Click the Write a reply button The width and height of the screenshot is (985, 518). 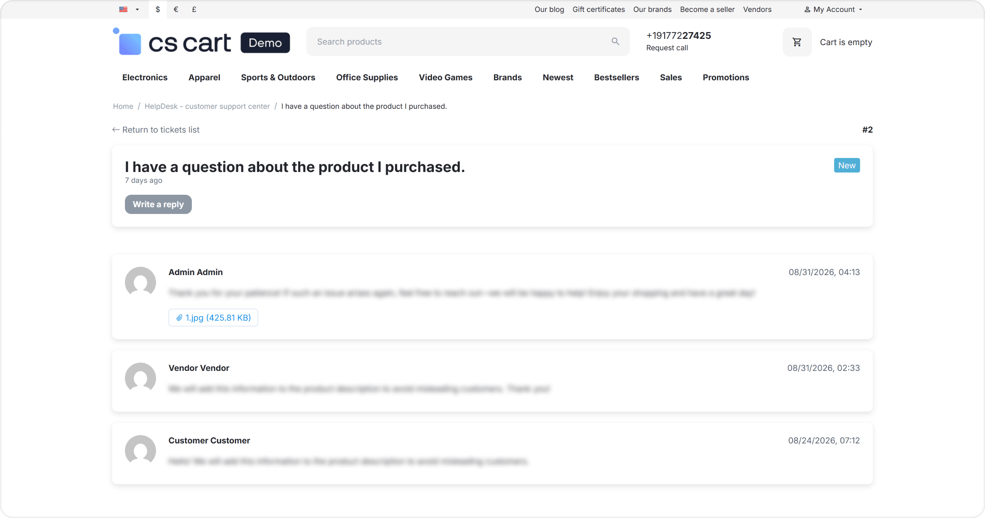[x=158, y=204]
